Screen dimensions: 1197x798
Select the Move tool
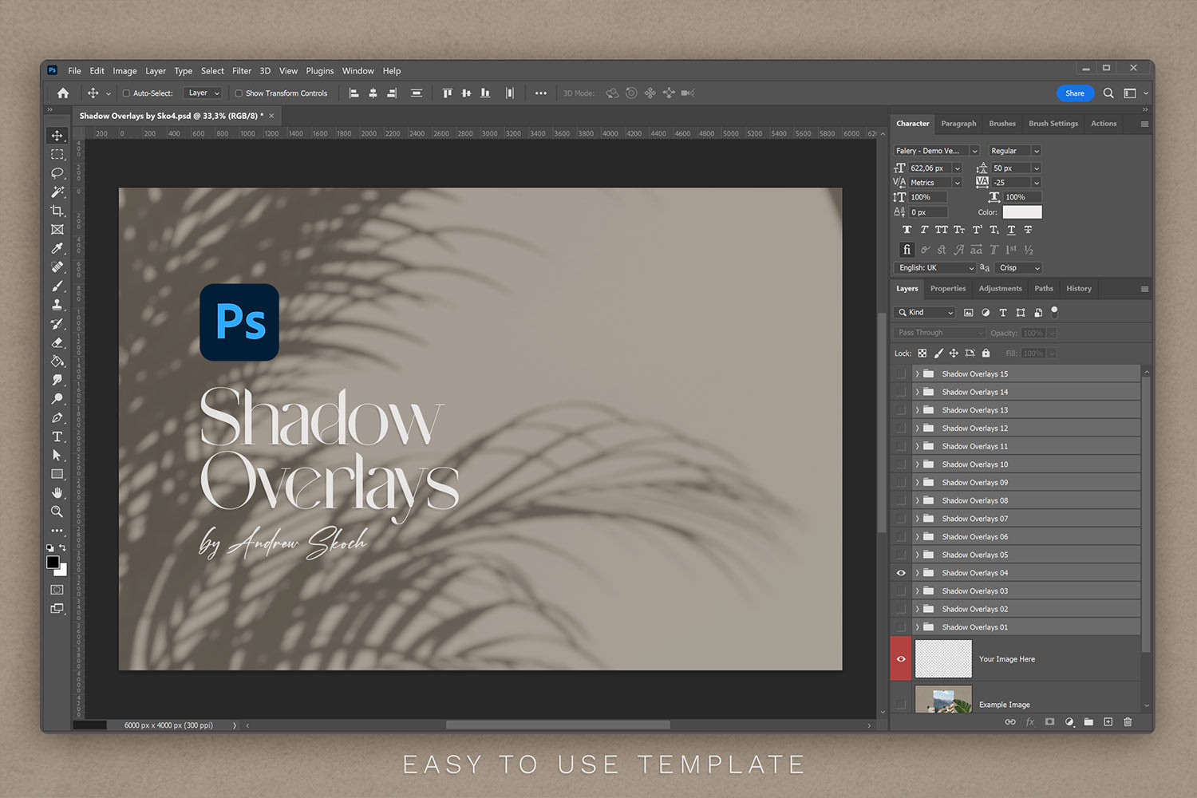point(57,136)
